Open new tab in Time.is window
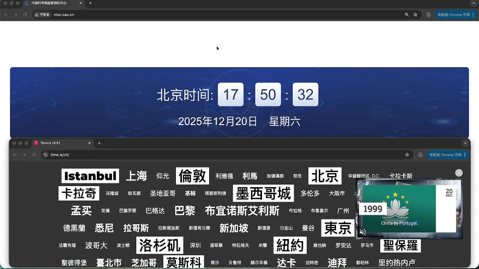Screen dimensions: 479x269 [x=99, y=143]
